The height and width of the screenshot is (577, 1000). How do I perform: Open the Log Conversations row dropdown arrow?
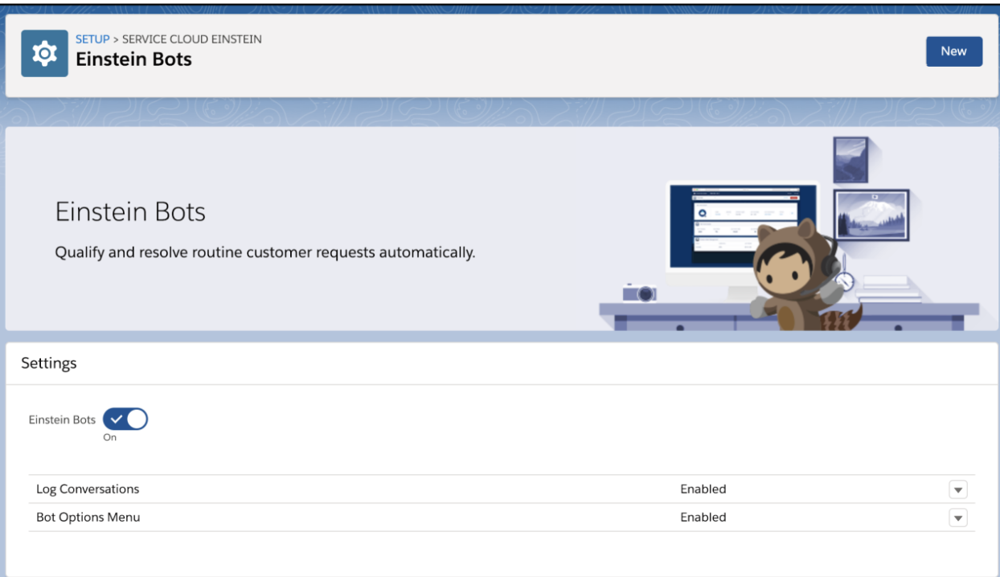click(x=958, y=489)
